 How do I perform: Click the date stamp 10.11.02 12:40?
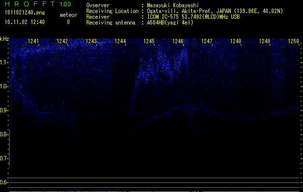(x=25, y=22)
